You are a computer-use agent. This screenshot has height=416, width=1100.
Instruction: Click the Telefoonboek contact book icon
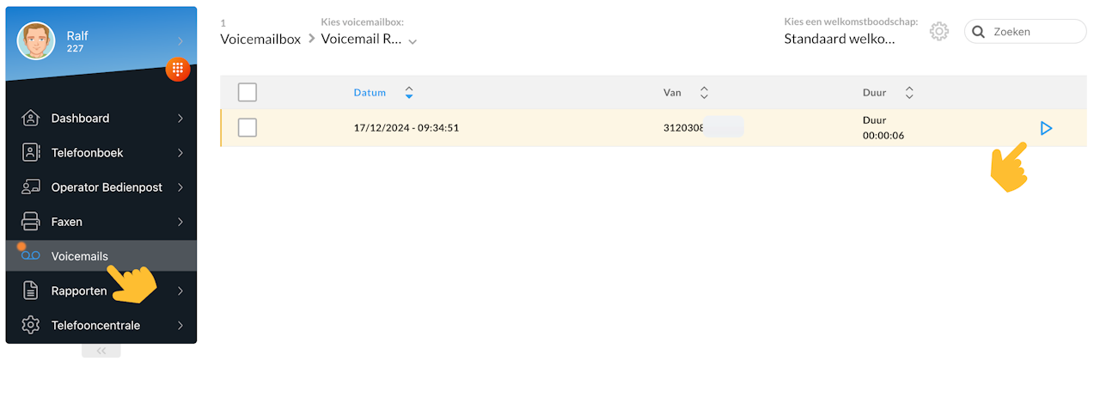pos(31,153)
